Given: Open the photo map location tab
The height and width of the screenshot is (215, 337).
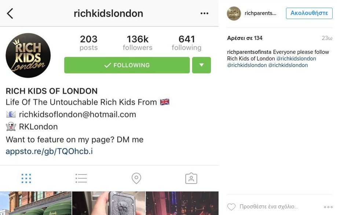Looking at the screenshot, I should click(136, 178).
